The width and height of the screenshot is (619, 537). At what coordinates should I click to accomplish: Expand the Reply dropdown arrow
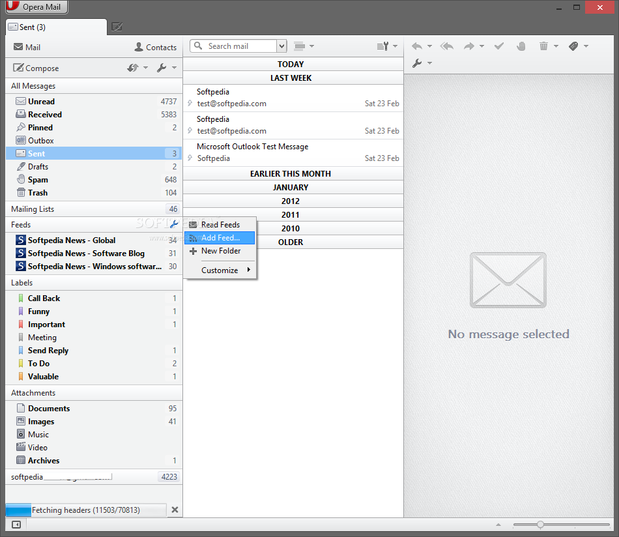429,46
